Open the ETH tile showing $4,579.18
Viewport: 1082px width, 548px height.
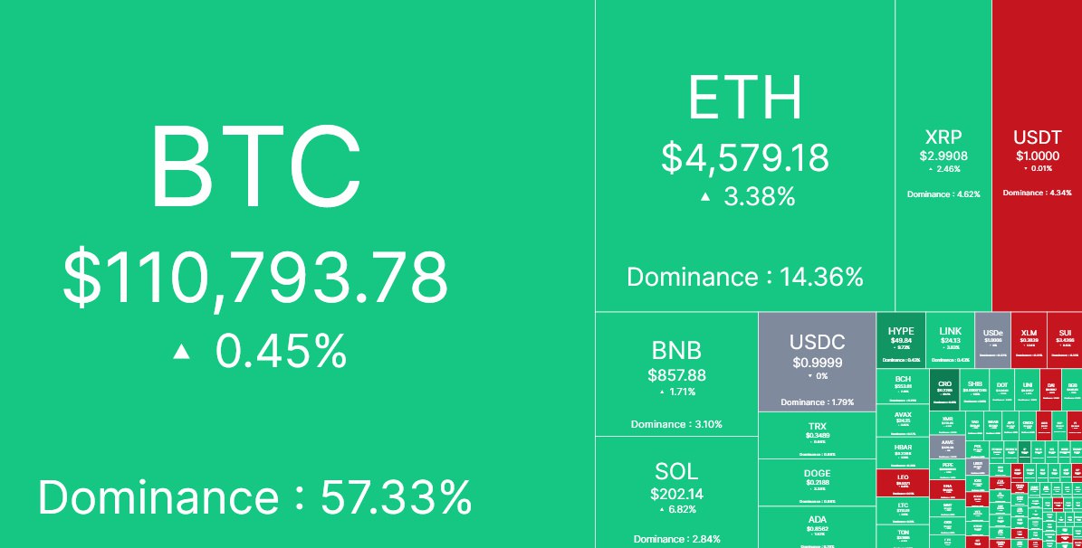pos(745,156)
